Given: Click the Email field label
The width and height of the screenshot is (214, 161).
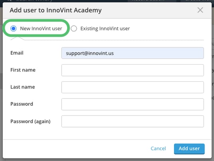Looking at the screenshot, I should coord(17,53).
